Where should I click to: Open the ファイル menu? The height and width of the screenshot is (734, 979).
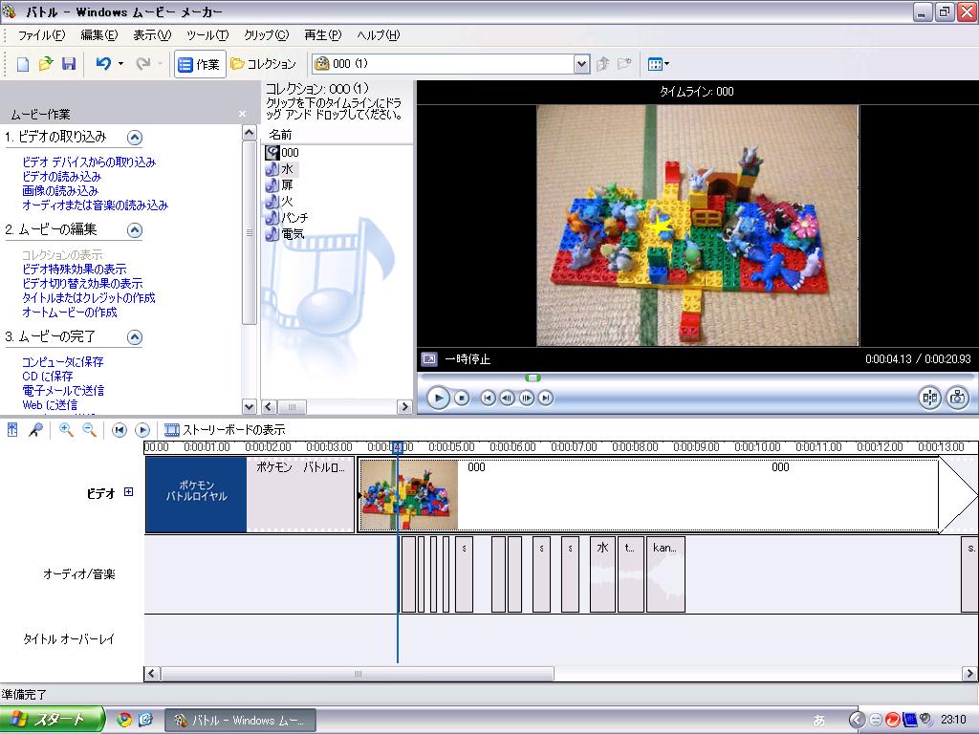tap(41, 35)
